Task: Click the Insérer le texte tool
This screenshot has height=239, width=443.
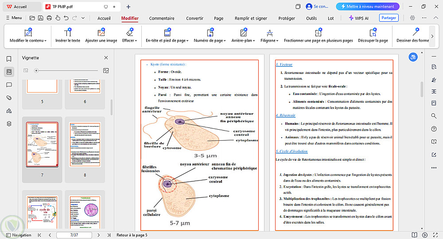Action: [68, 35]
